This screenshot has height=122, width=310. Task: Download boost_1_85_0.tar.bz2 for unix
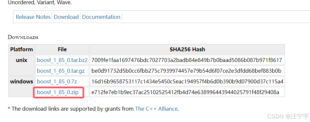[x=62, y=60]
